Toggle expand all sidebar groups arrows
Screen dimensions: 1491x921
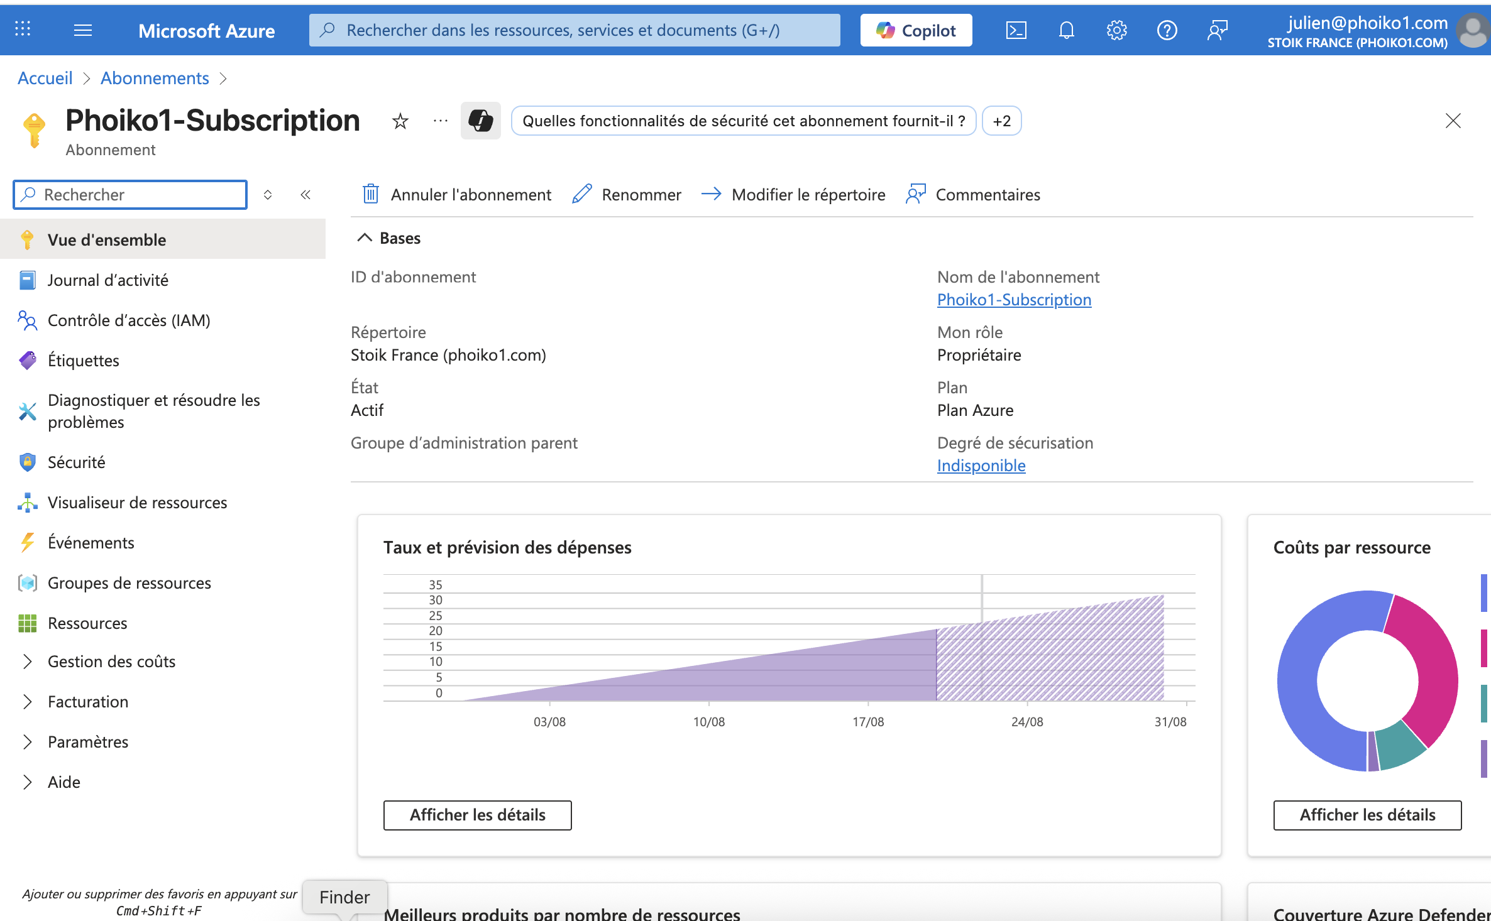pos(268,195)
